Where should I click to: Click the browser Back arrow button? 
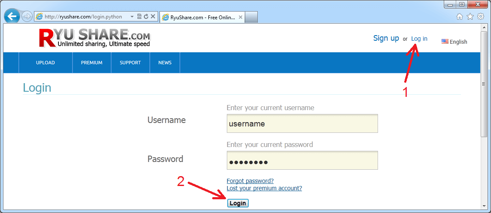[x=12, y=16]
